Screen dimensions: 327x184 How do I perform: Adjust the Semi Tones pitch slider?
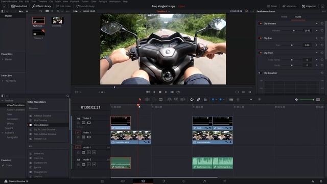tap(292, 60)
